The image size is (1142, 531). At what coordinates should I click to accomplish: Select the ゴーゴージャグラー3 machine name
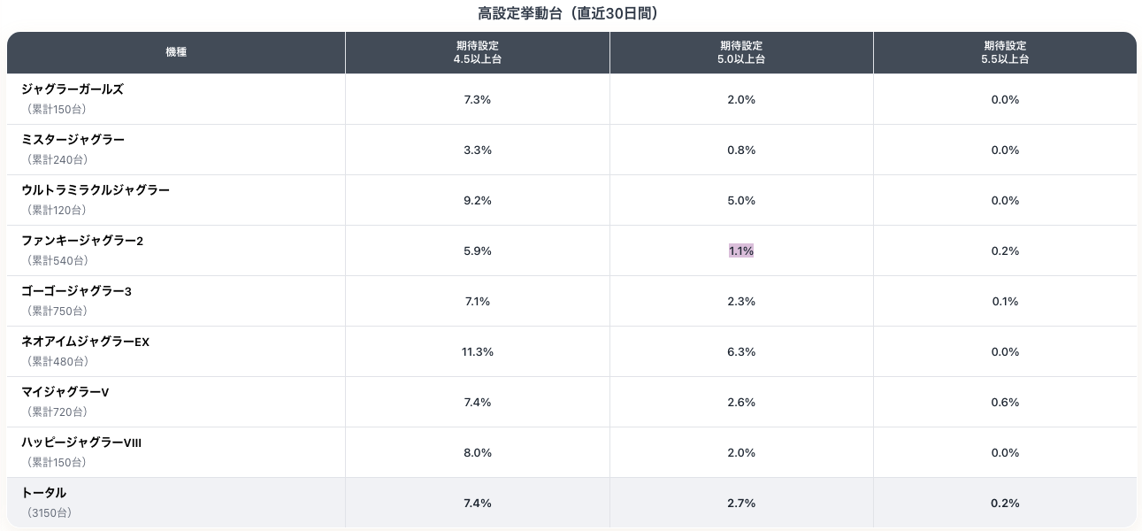click(76, 291)
